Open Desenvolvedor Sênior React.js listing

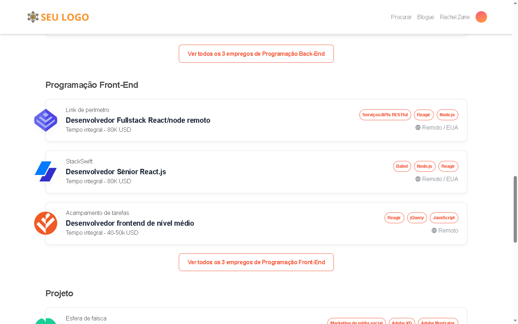116,172
